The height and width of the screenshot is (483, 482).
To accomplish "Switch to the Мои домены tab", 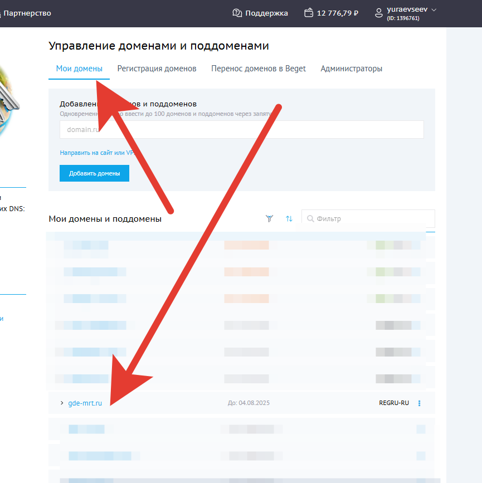I will pyautogui.click(x=79, y=69).
